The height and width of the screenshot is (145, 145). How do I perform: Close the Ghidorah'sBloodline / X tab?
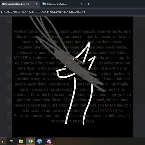coord(37,4)
